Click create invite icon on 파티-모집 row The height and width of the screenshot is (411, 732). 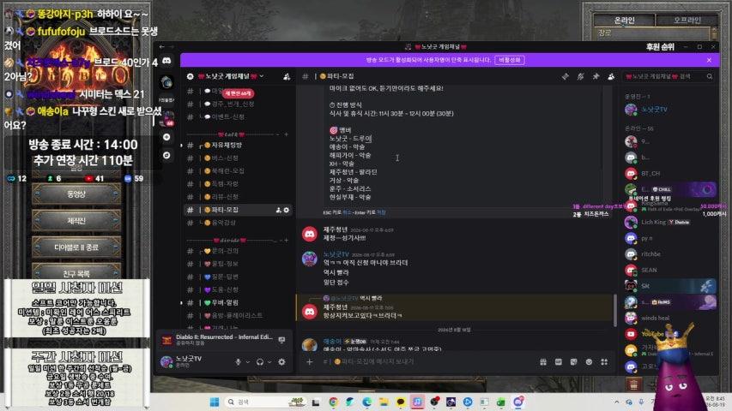click(279, 210)
